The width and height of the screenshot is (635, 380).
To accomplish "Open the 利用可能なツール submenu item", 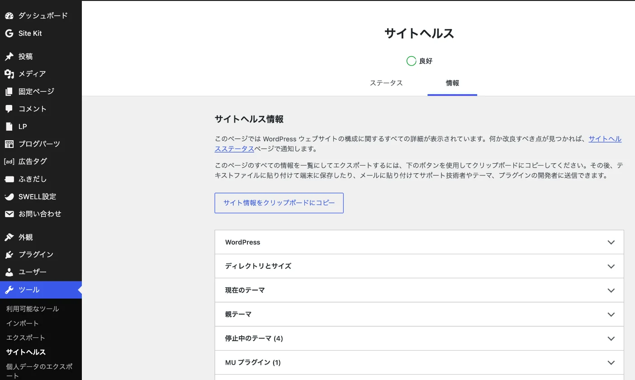I will [33, 309].
